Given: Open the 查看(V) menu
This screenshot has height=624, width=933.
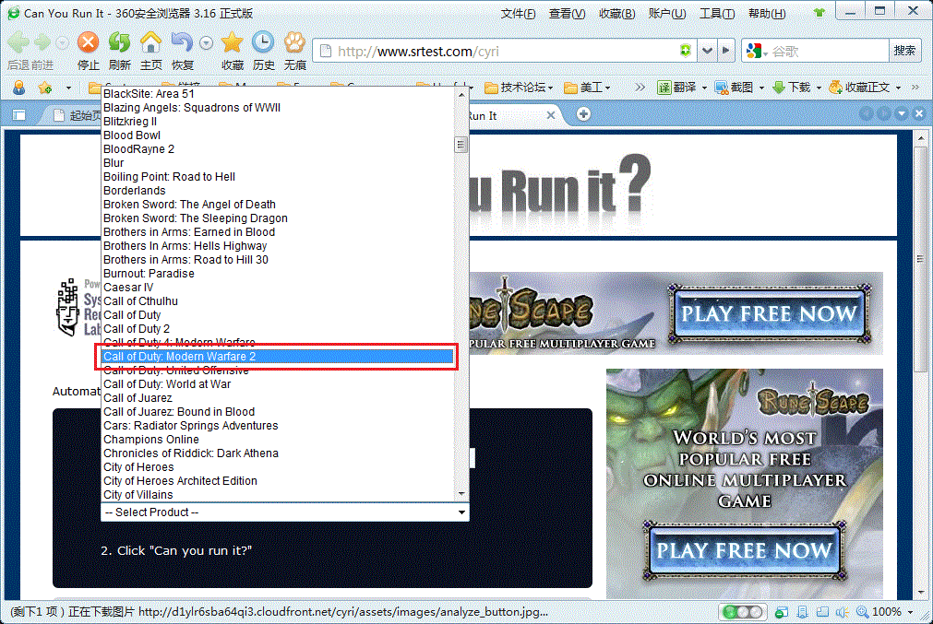Looking at the screenshot, I should [567, 13].
